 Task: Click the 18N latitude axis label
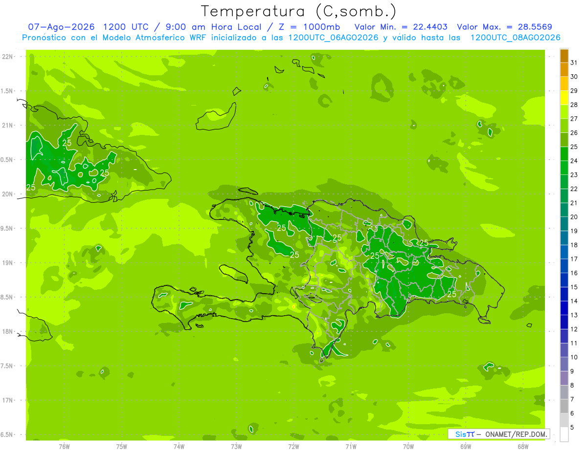7,331
